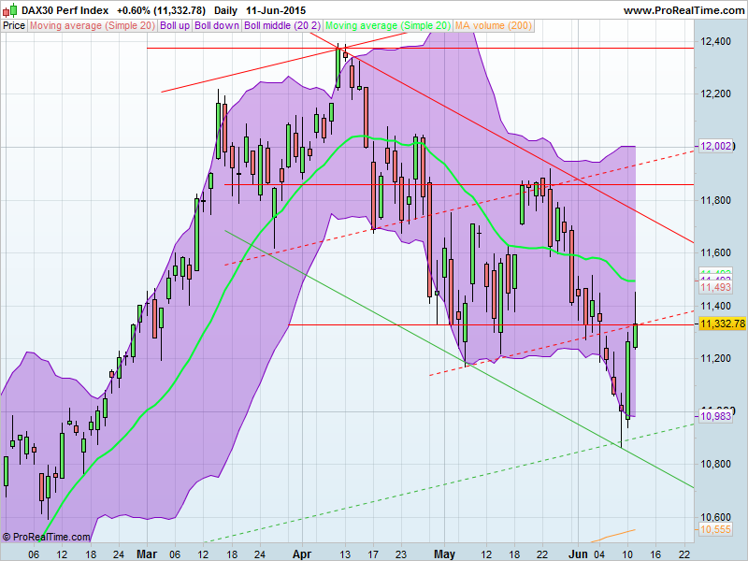
Task: Click the 12,200 price axis label
Action: coord(715,93)
